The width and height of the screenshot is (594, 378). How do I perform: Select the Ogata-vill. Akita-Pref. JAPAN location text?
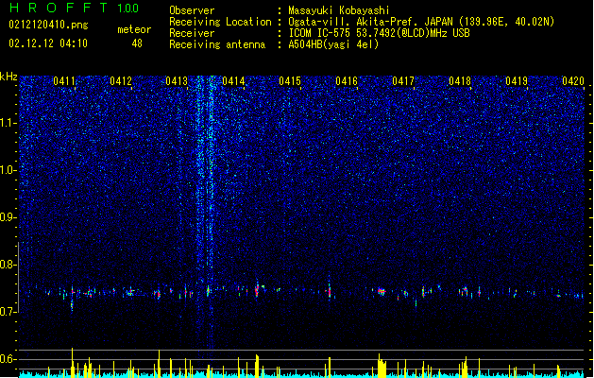pos(421,22)
